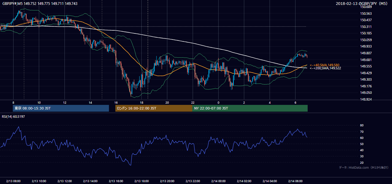Click price axis label 149.807

click(366, 53)
